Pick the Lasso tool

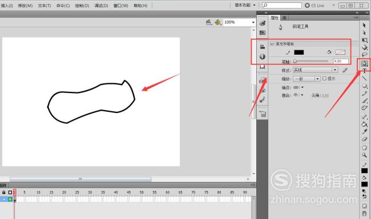(364, 55)
